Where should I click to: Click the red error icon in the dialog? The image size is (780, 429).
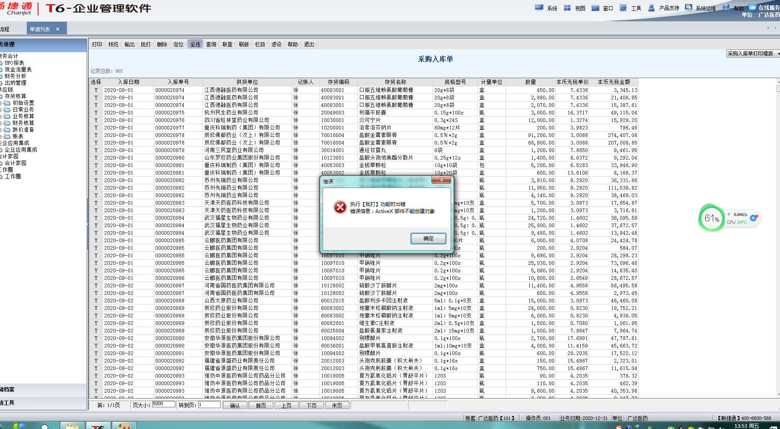[x=340, y=207]
